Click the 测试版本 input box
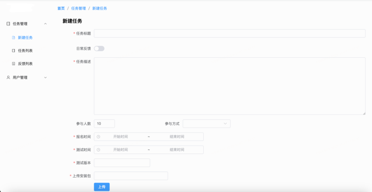Viewport: 372px width, 192px height. point(122,163)
